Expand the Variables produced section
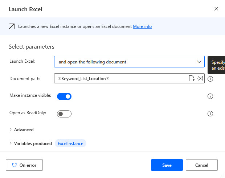This screenshot has width=225, height=178. [x=30, y=144]
